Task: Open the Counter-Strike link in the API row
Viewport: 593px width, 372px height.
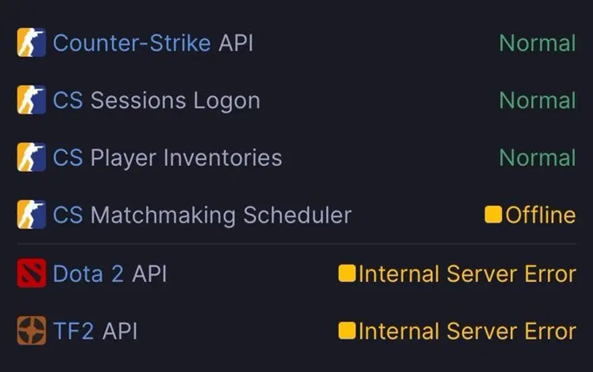Action: 131,43
